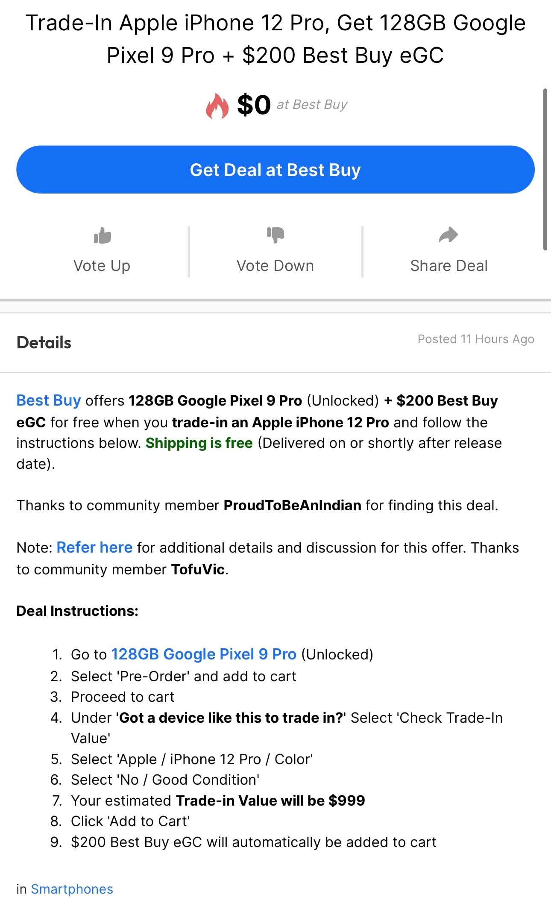Screen dimensions: 551x918
Task: Open the Smartphones category link
Action: pyautogui.click(x=72, y=889)
